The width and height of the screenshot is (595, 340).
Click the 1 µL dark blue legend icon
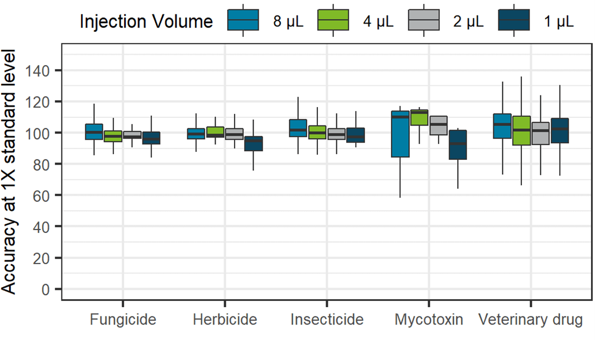point(514,20)
